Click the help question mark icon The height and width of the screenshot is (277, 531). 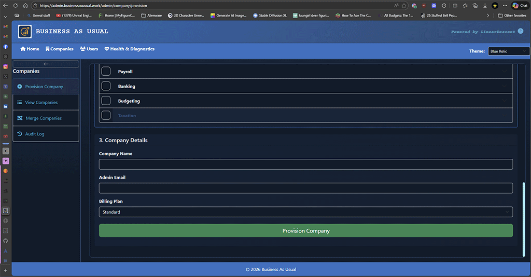pyautogui.click(x=521, y=31)
